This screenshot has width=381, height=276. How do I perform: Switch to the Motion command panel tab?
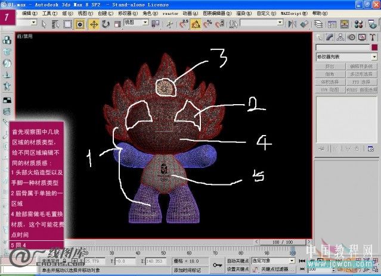[x=351, y=37]
